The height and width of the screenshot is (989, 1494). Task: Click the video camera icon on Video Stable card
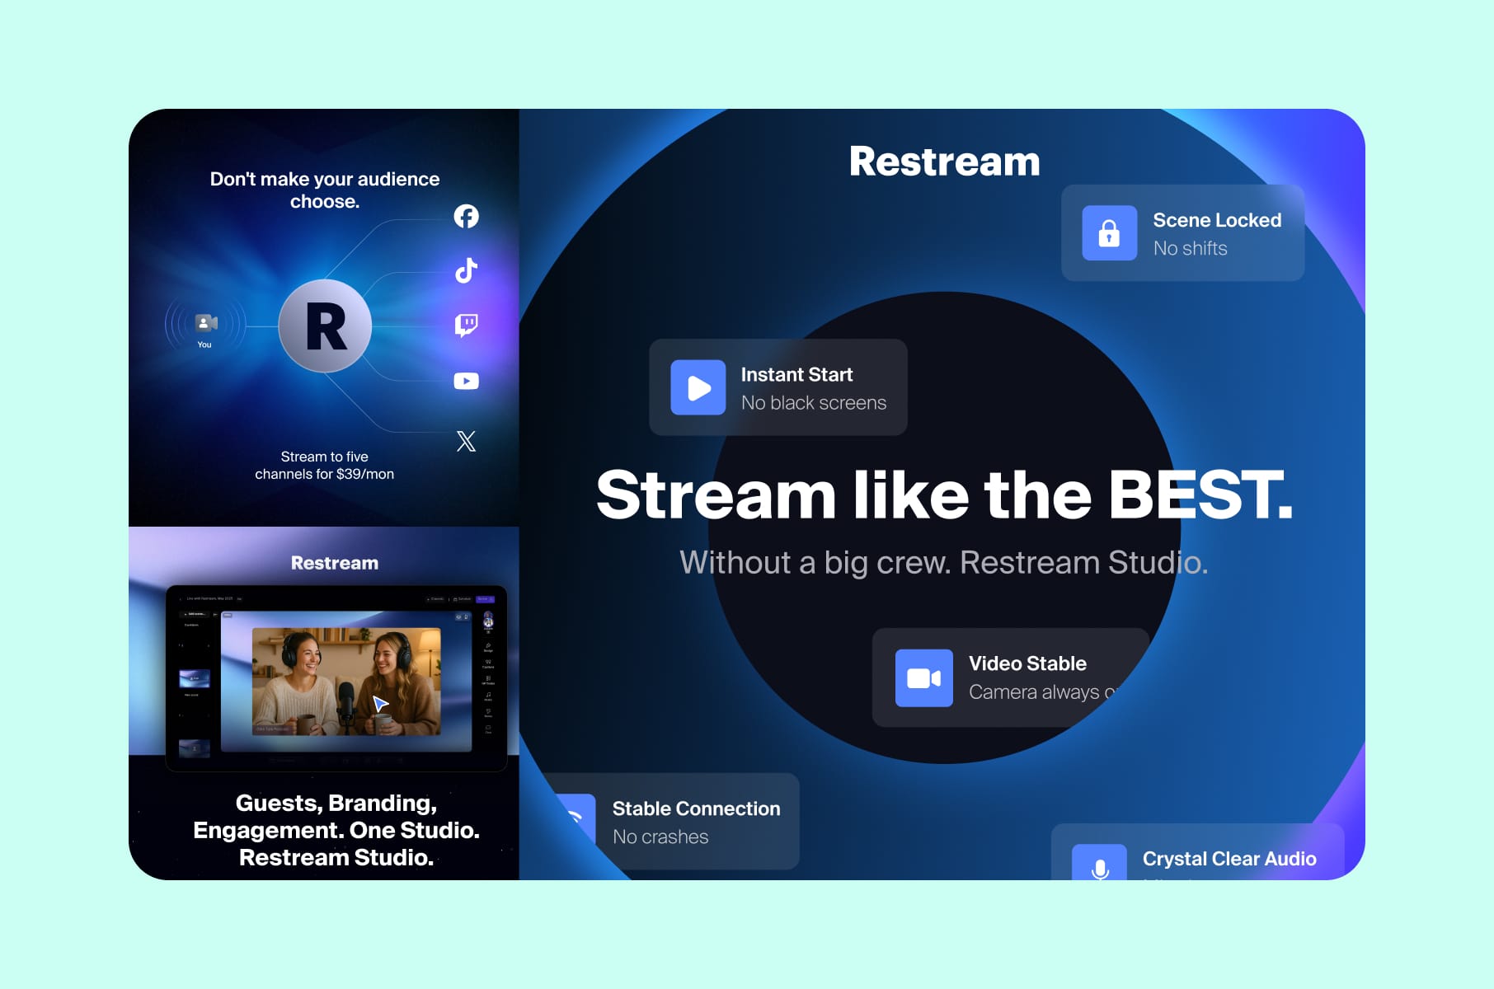point(923,678)
